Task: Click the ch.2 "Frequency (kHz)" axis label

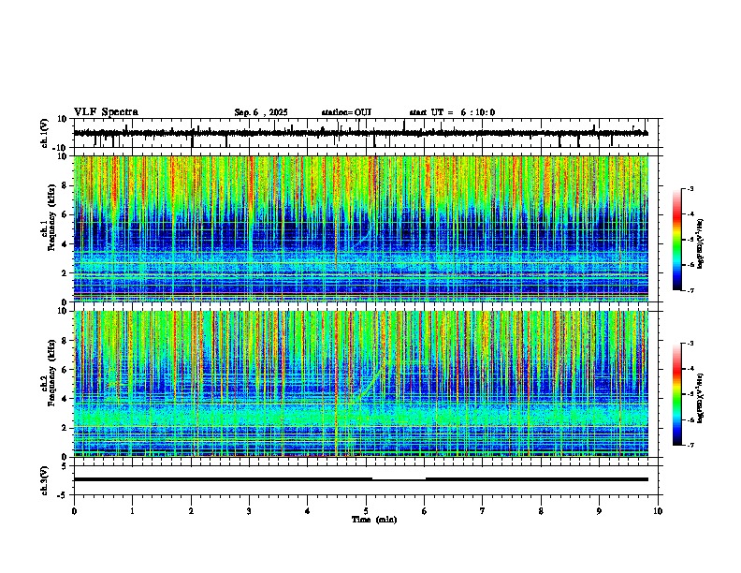Action: click(x=51, y=373)
